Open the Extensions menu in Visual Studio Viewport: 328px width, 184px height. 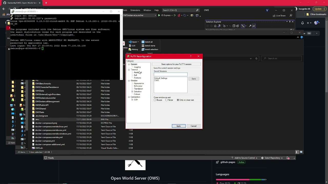135,10
